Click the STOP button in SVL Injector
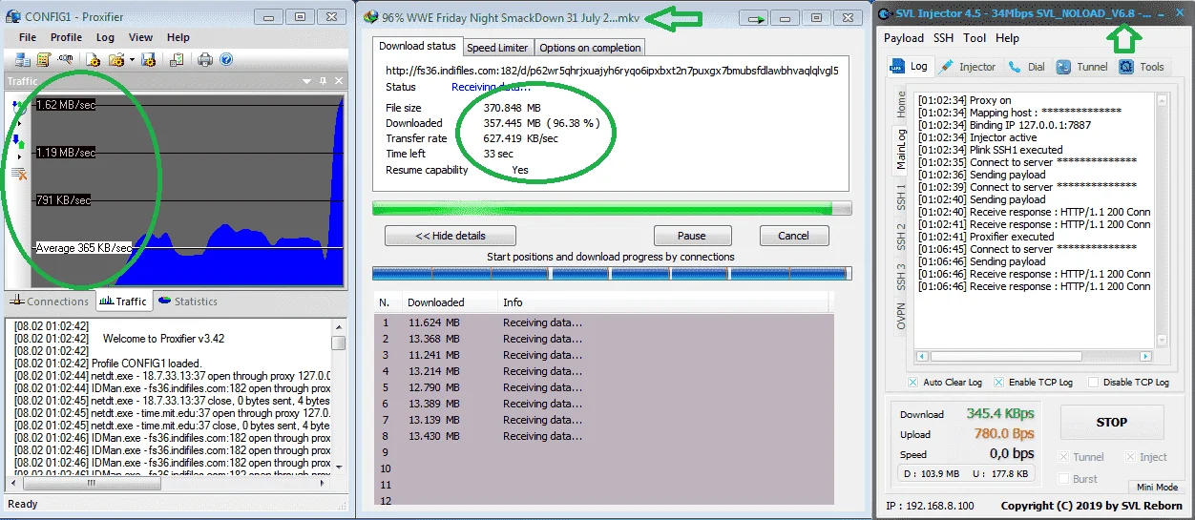 tap(1112, 422)
